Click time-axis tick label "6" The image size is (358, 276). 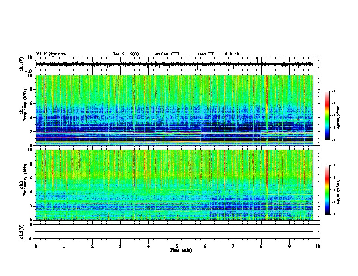point(205,246)
